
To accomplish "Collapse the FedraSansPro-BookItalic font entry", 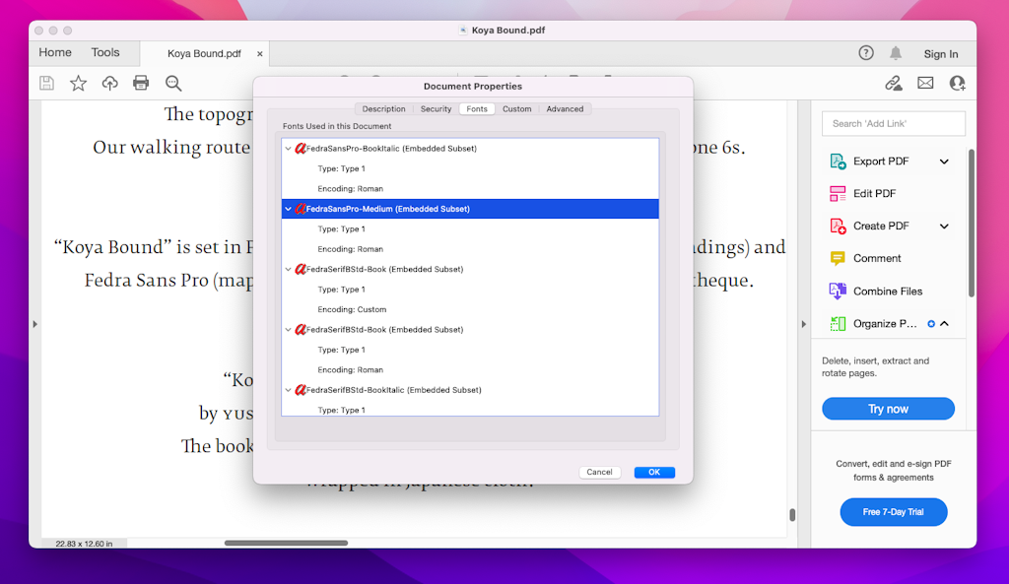I will pos(290,148).
